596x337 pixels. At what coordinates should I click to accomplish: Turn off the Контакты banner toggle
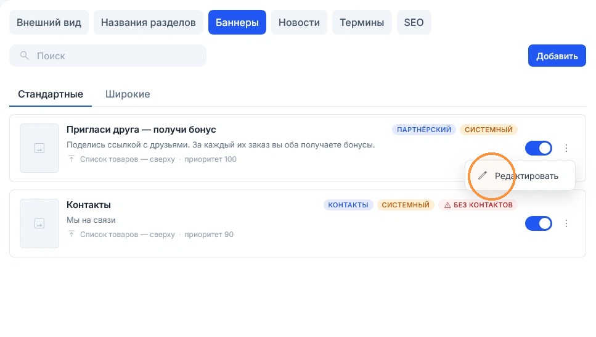538,223
